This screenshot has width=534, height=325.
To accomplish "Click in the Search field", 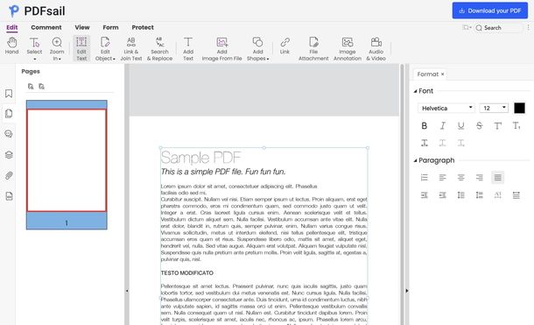I will (x=498, y=28).
